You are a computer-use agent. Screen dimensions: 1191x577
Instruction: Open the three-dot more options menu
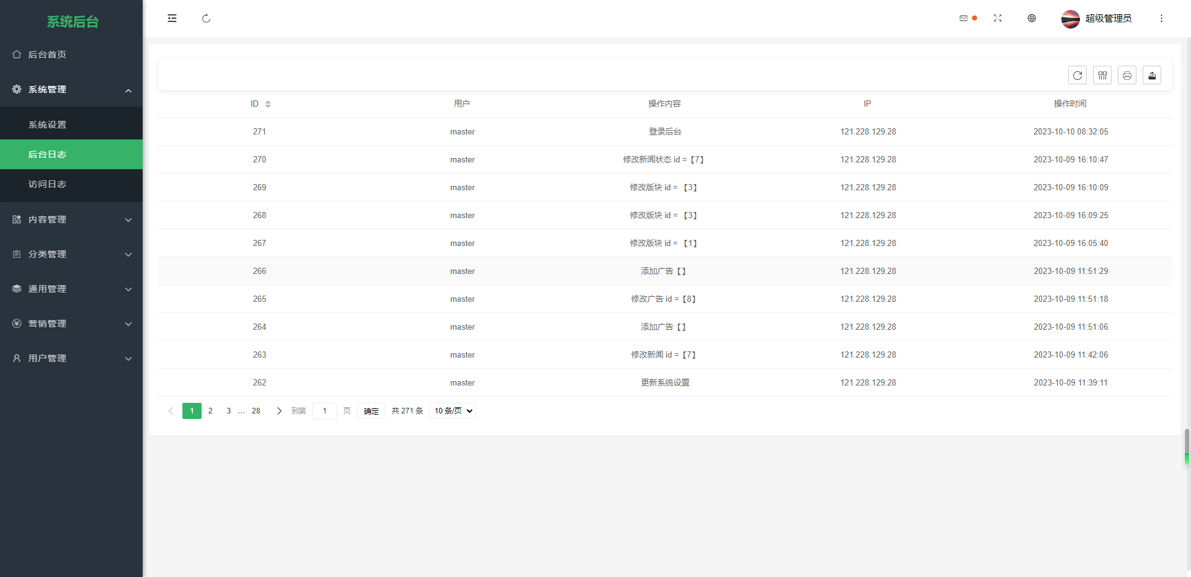point(1161,19)
